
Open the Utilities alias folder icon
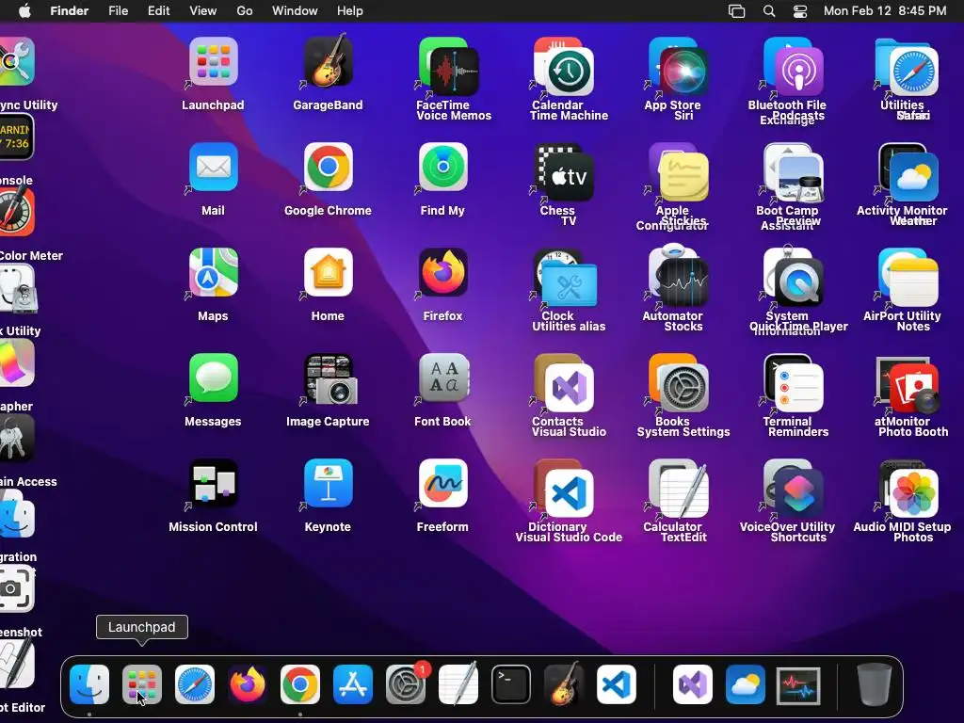click(x=570, y=283)
